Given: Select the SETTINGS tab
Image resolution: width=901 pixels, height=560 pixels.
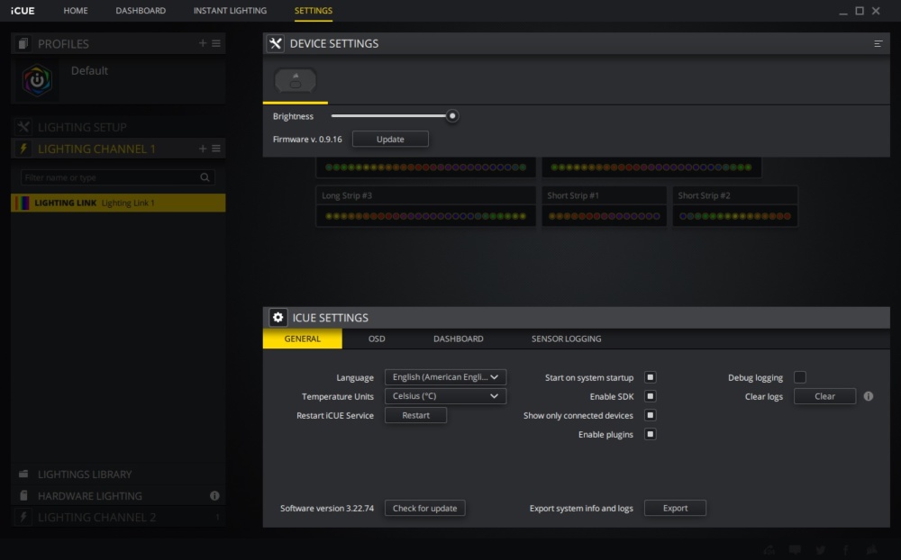Looking at the screenshot, I should (x=314, y=10).
